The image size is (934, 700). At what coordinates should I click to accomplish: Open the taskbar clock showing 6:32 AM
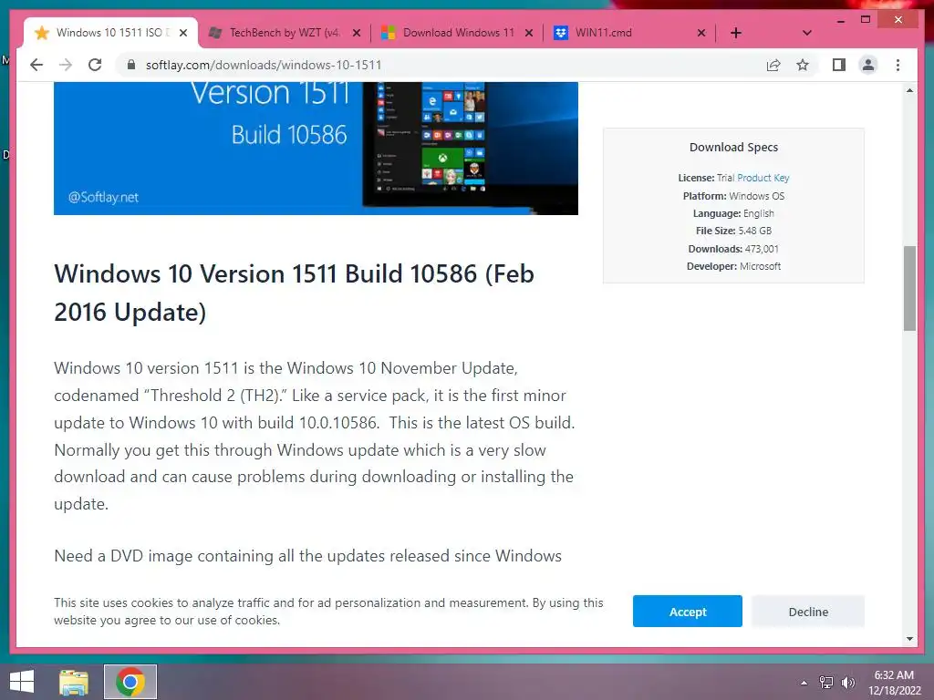(894, 682)
